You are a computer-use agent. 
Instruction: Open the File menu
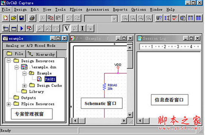coord(6,10)
